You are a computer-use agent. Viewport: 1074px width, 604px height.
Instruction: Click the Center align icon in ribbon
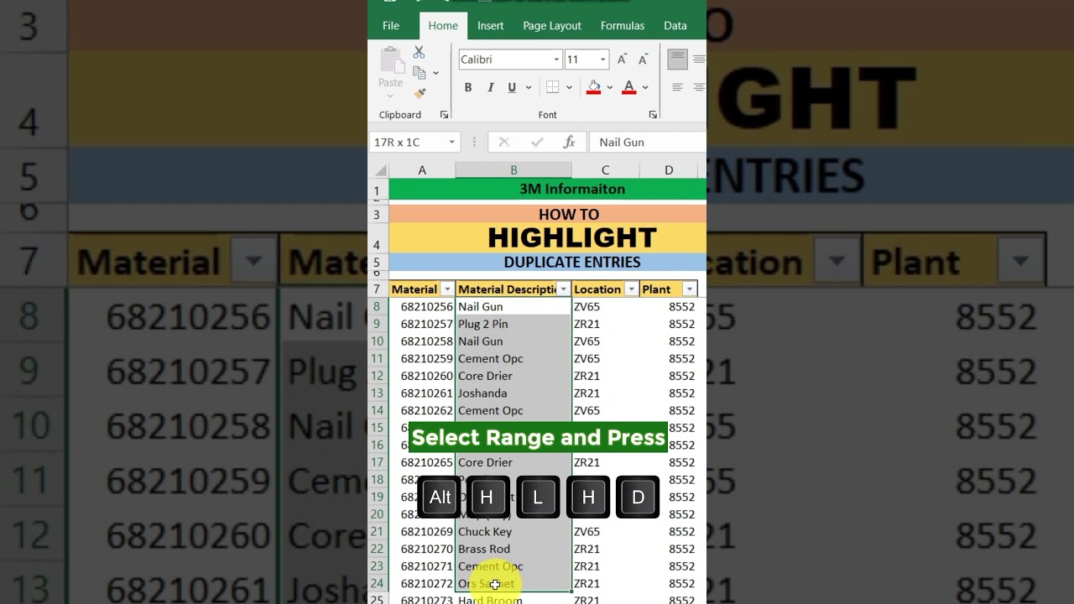click(x=699, y=87)
